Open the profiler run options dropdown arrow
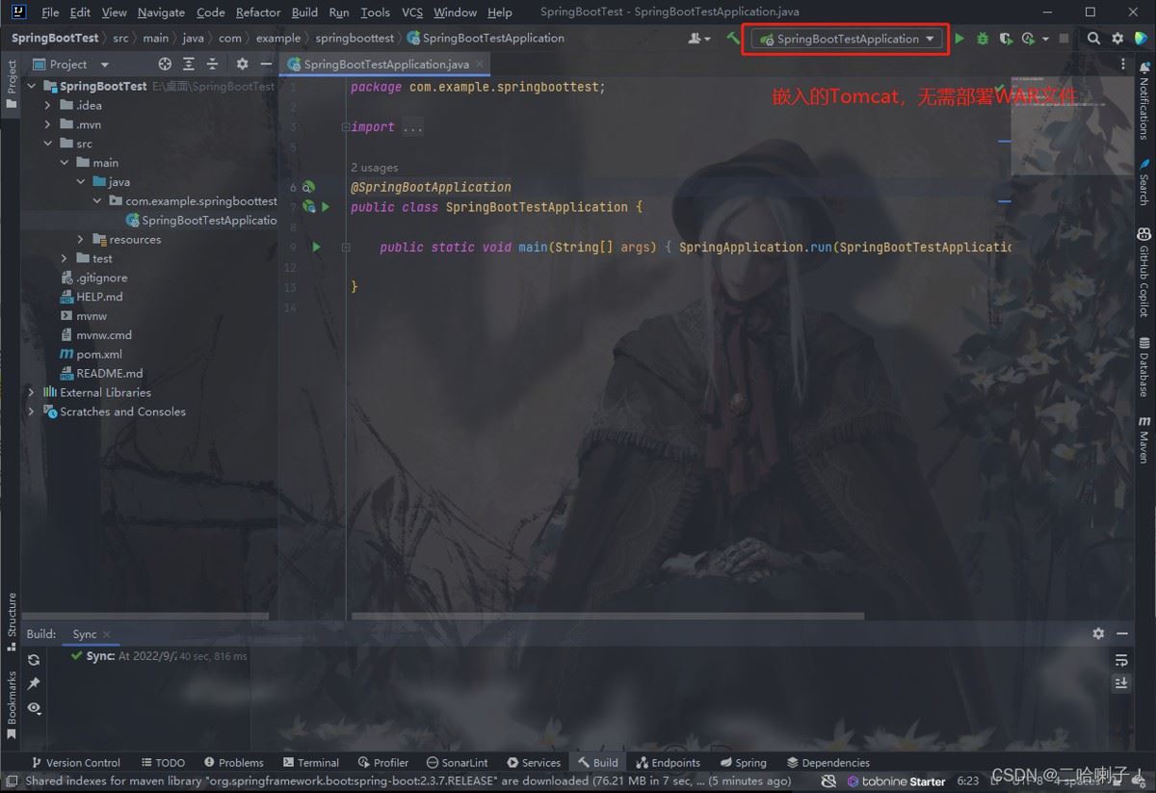1156x793 pixels. click(1045, 40)
